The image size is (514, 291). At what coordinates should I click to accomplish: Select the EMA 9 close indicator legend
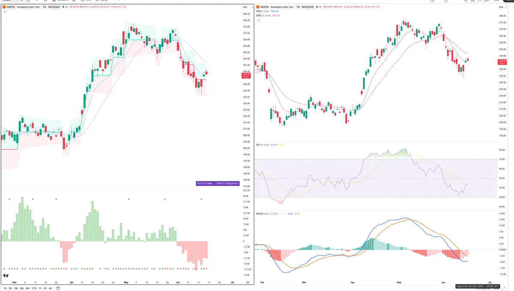point(263,12)
